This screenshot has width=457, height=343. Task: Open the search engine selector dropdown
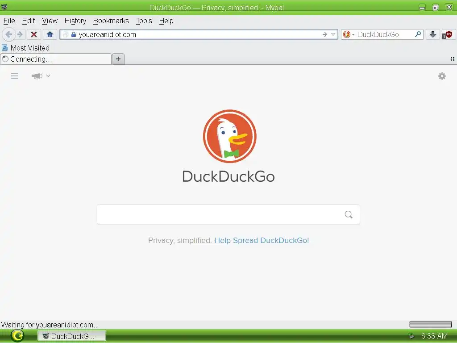pos(349,34)
